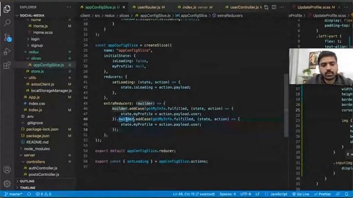The image size is (353, 198).
Task: Open store.js file
Action: tap(37, 71)
